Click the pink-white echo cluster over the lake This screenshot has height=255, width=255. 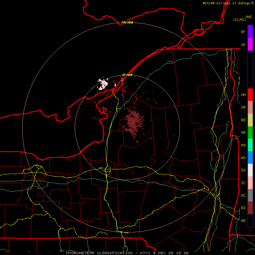coord(103,84)
